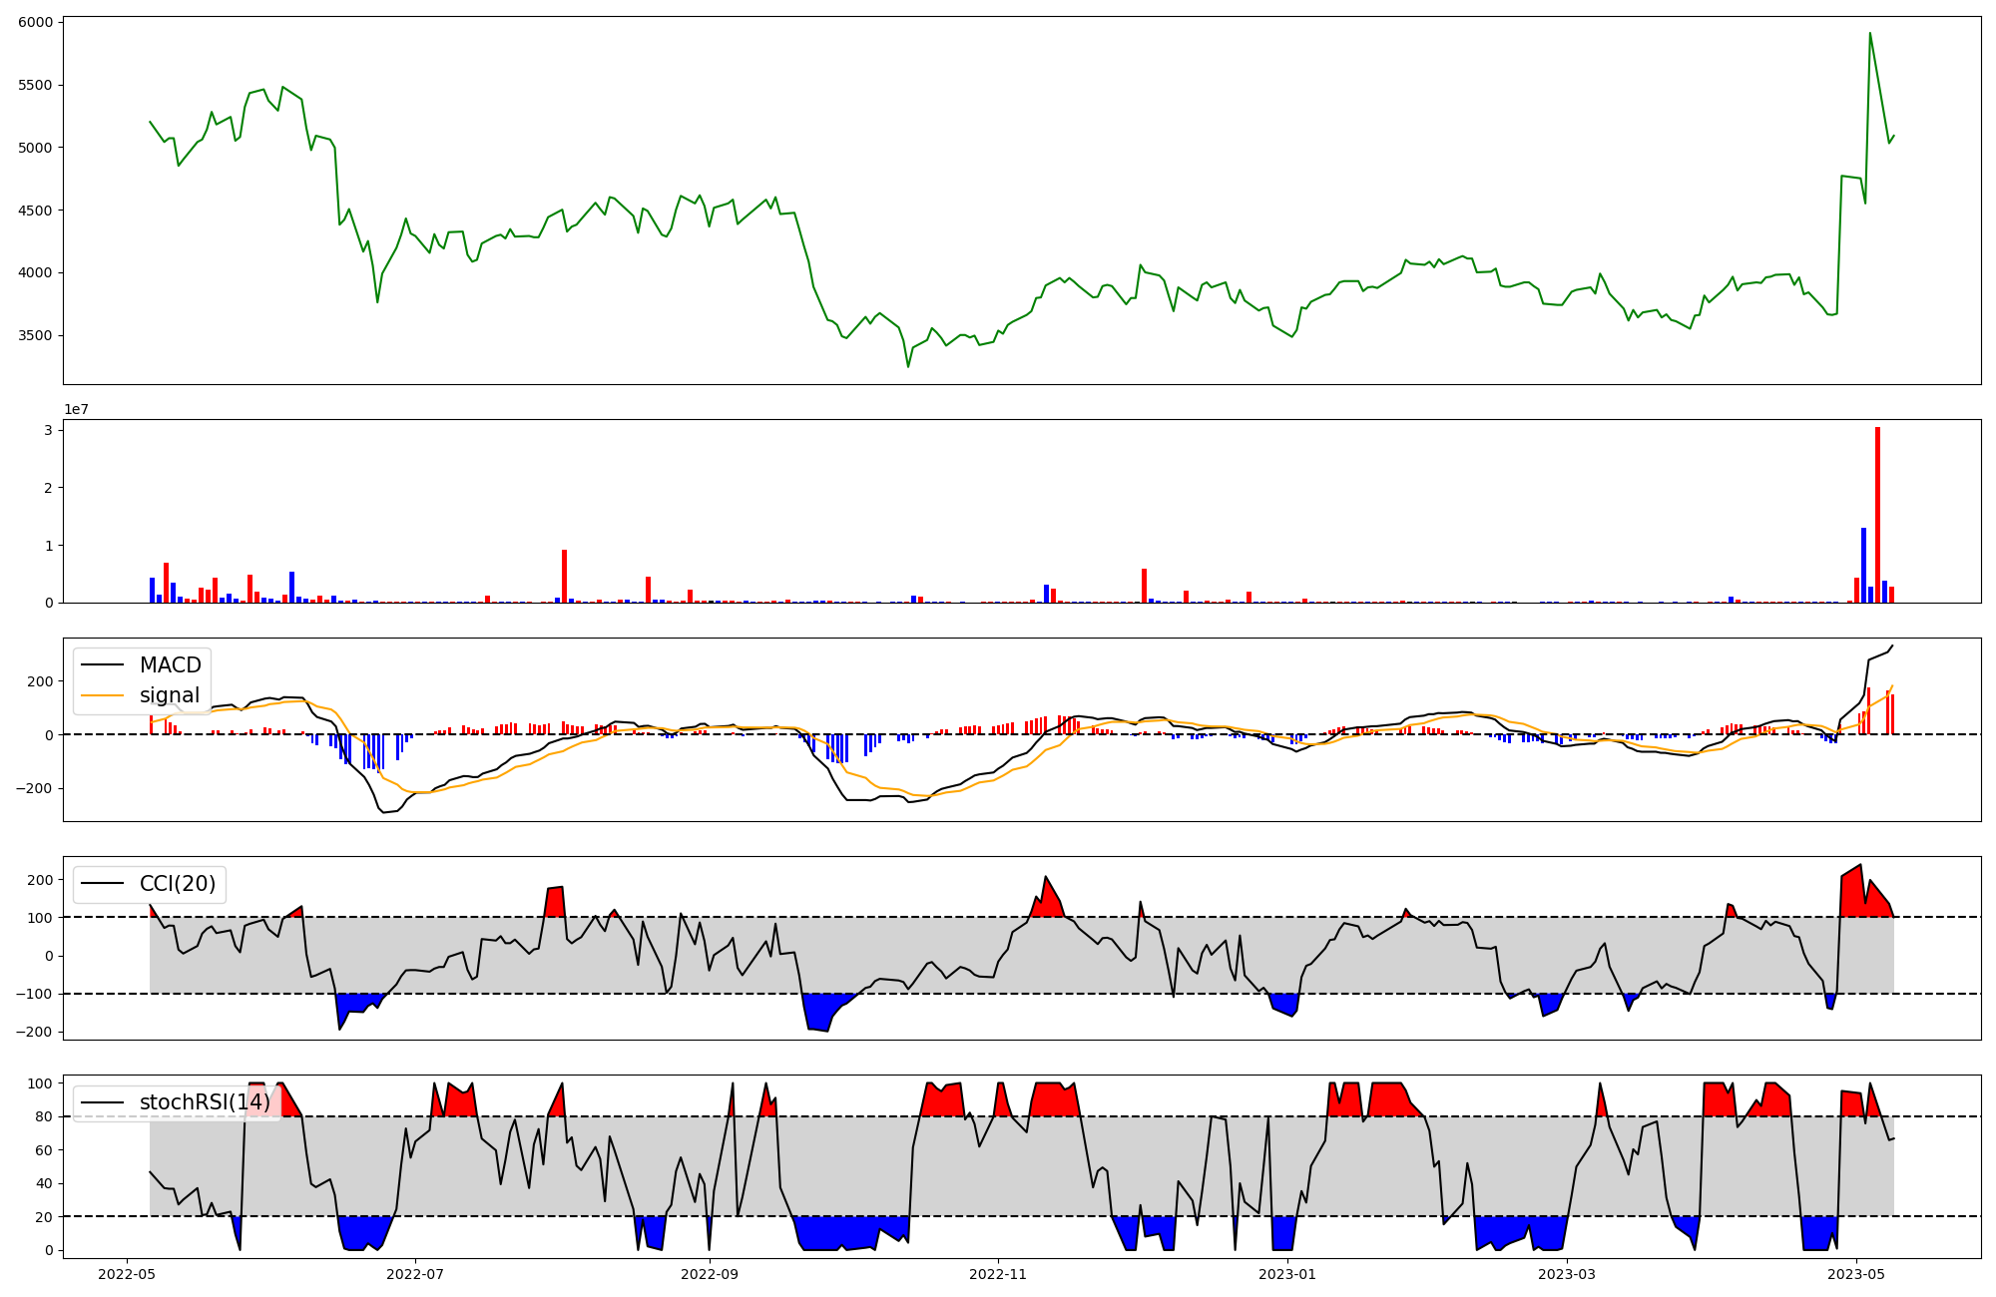Image resolution: width=1996 pixels, height=1297 pixels.
Task: Click the -200 tick on the CCI axis
Action: (34, 1032)
